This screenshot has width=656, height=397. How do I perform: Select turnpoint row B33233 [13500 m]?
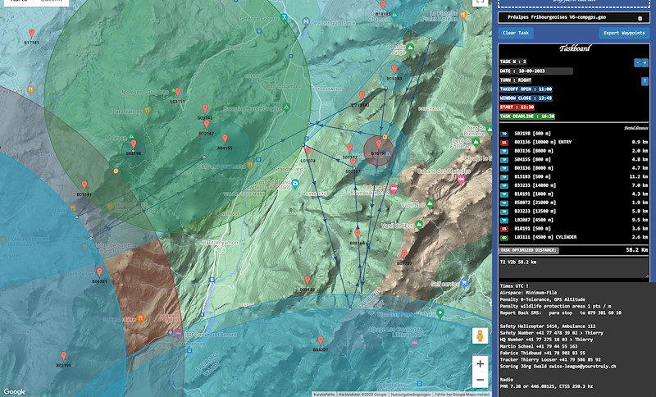point(573,212)
